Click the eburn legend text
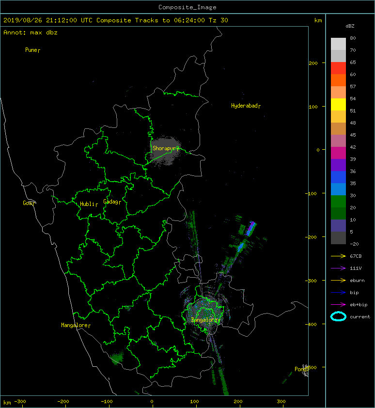Image resolution: width=375 pixels, height=408 pixels. click(x=357, y=281)
